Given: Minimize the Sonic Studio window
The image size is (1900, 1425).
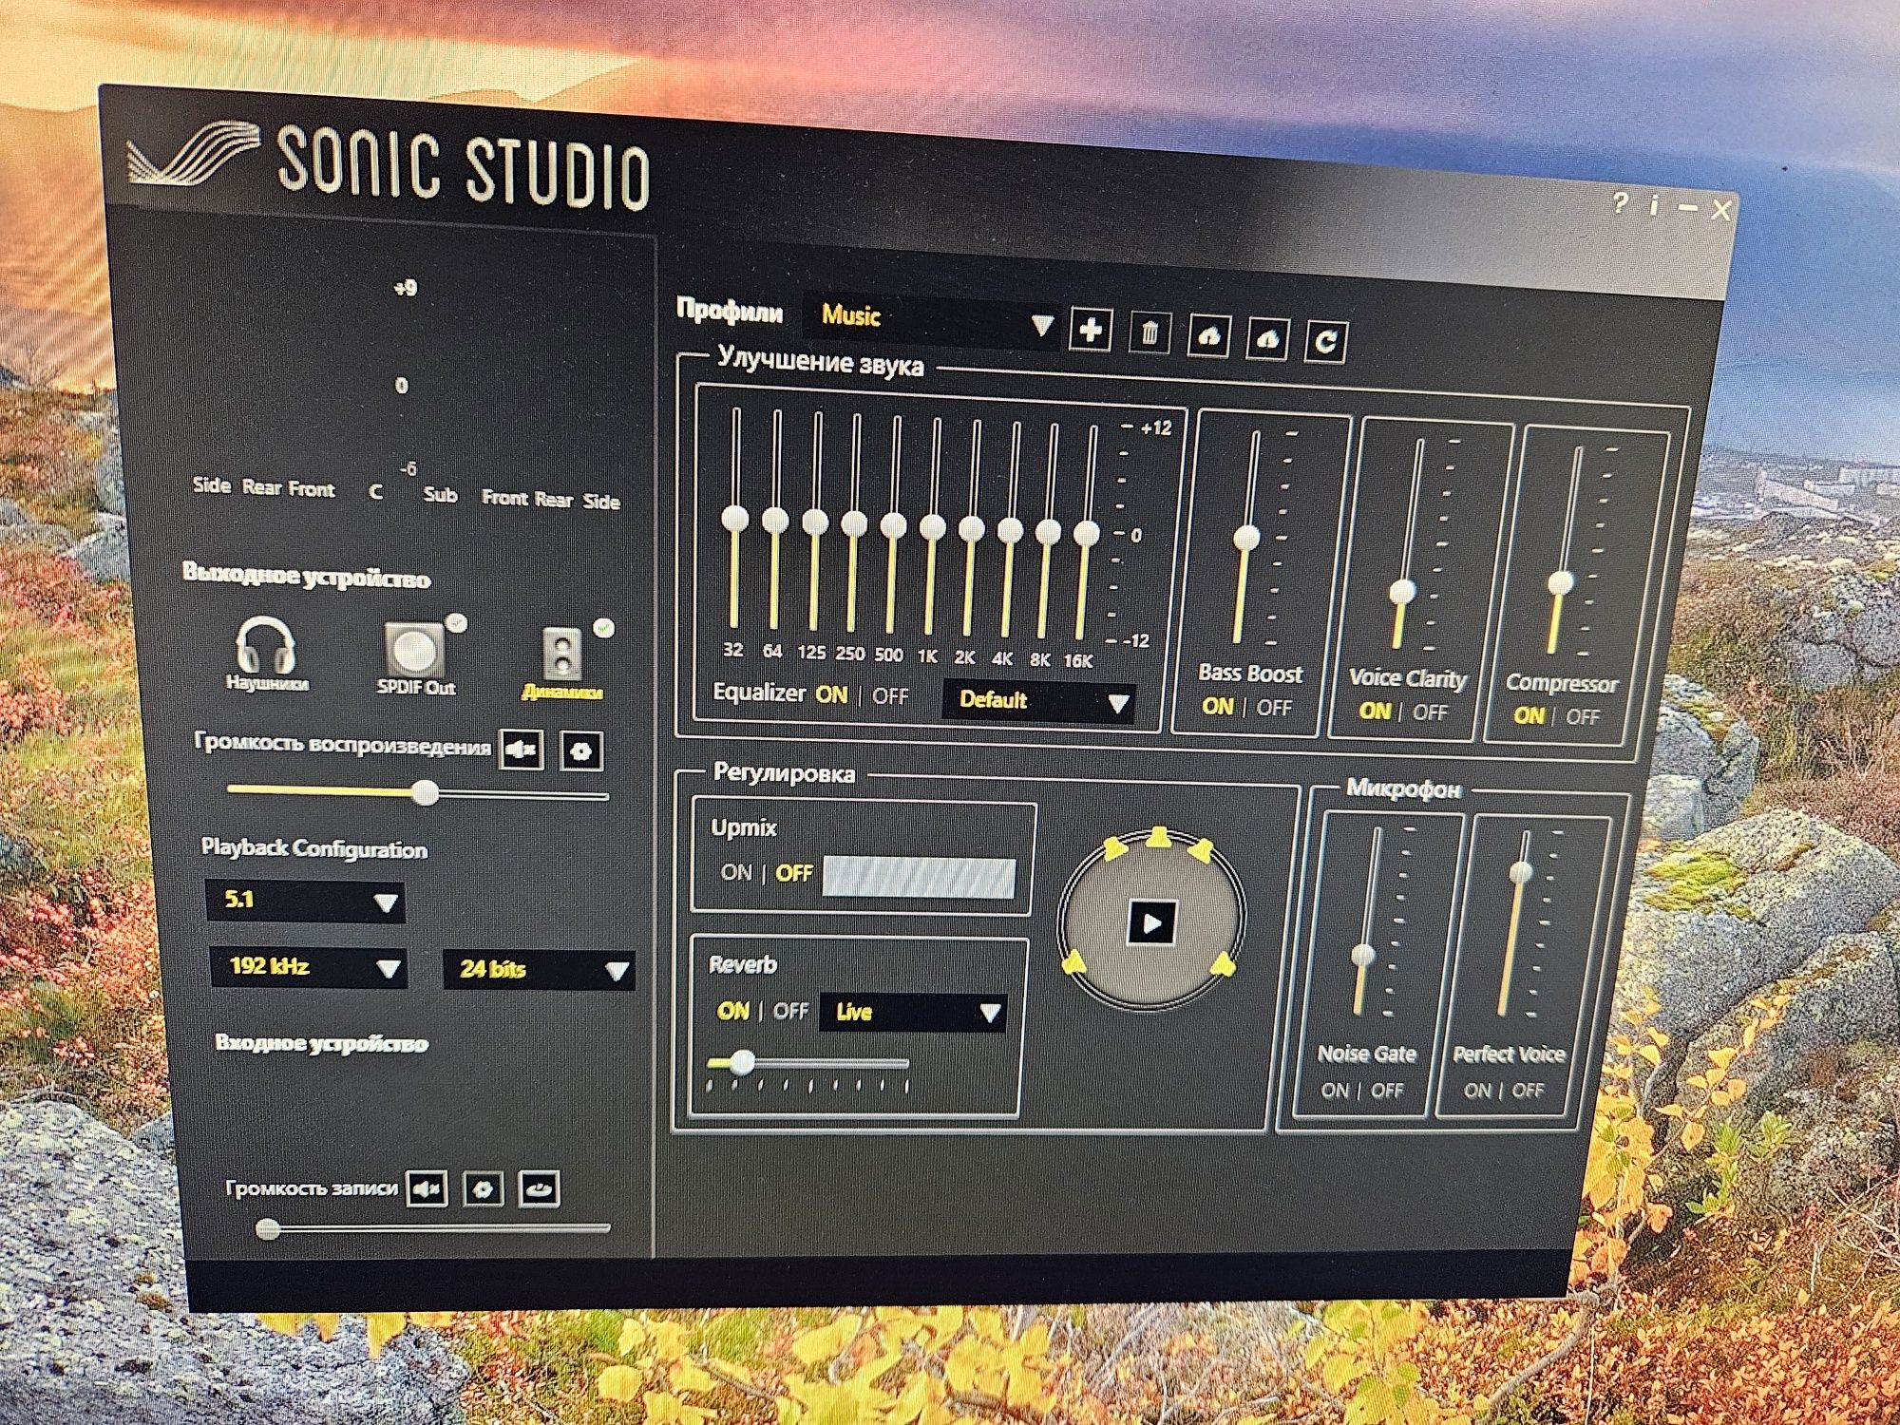Looking at the screenshot, I should coord(1687,206).
